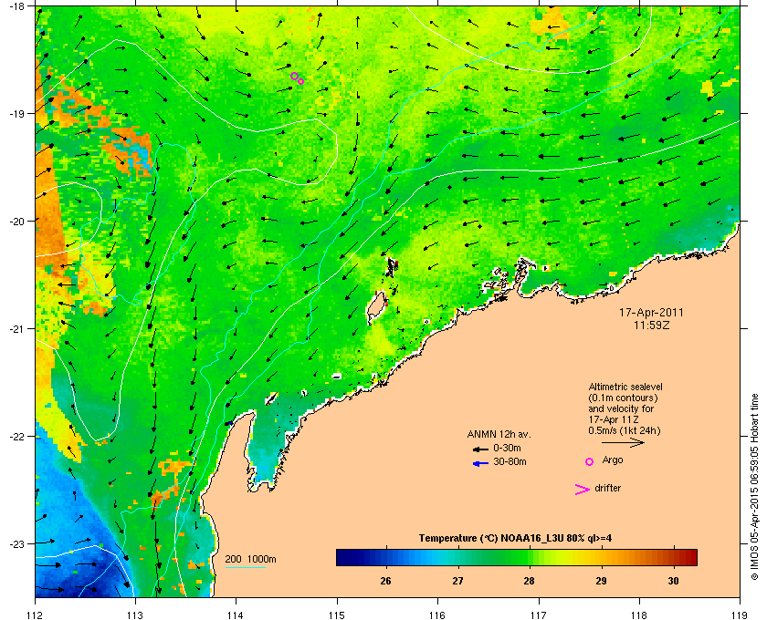This screenshot has height=620, width=767.
Task: Click the '200 1000m' bathymetry label
Action: (x=250, y=559)
